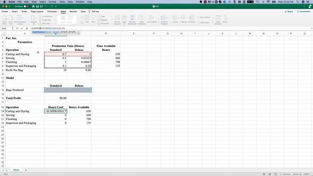The width and height of the screenshot is (313, 176).
Task: Expand the Group dropdown arrow
Action: [178, 18]
